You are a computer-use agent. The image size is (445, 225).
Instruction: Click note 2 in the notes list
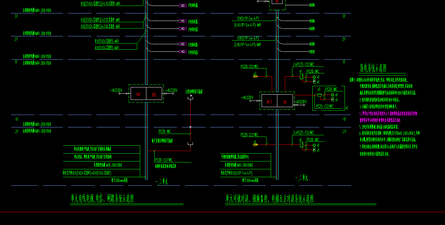(380, 100)
